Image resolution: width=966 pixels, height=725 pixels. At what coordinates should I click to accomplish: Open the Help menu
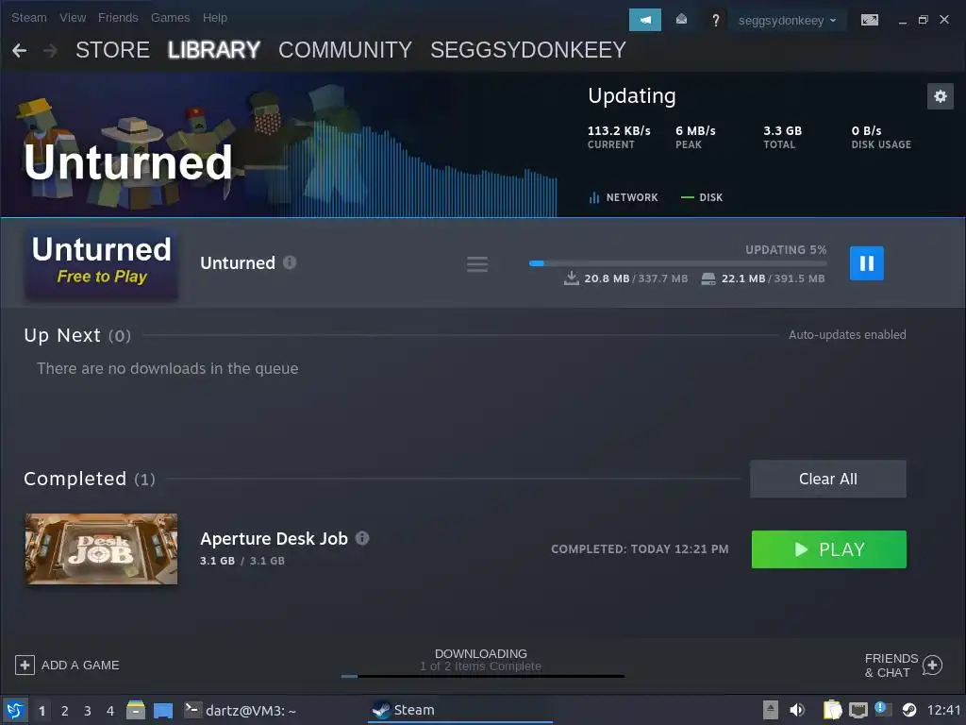(215, 18)
